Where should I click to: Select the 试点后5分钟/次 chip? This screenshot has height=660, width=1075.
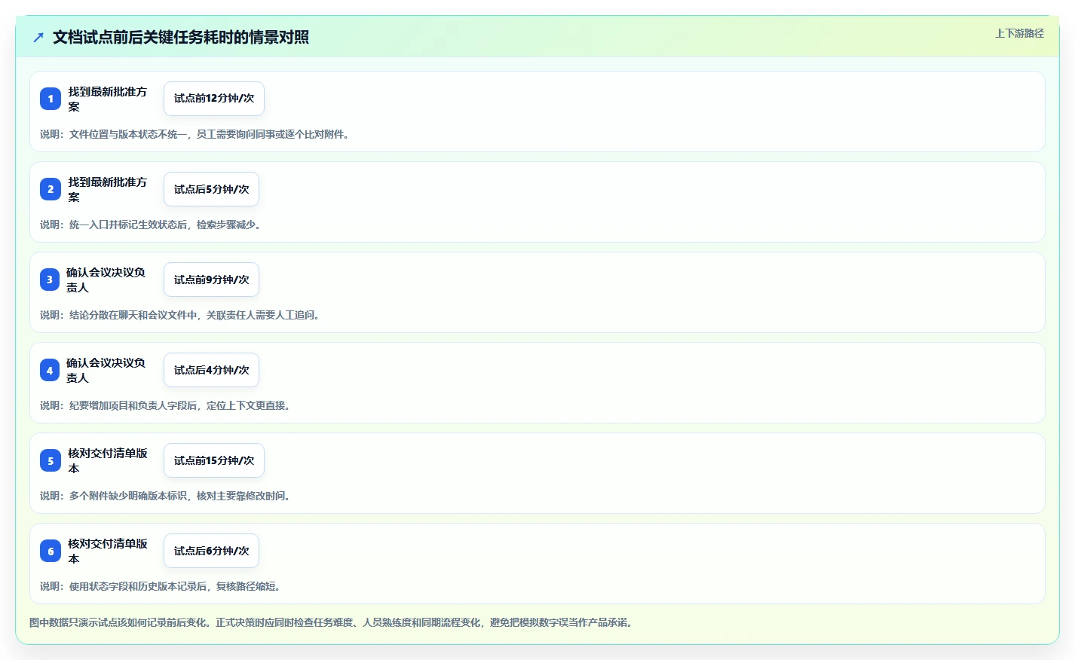[211, 189]
